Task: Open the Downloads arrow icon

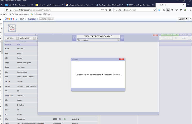Action: [159, 10]
